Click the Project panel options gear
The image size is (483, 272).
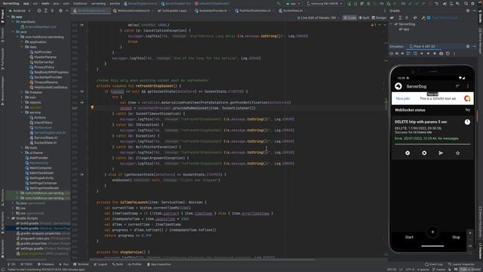click(x=60, y=11)
